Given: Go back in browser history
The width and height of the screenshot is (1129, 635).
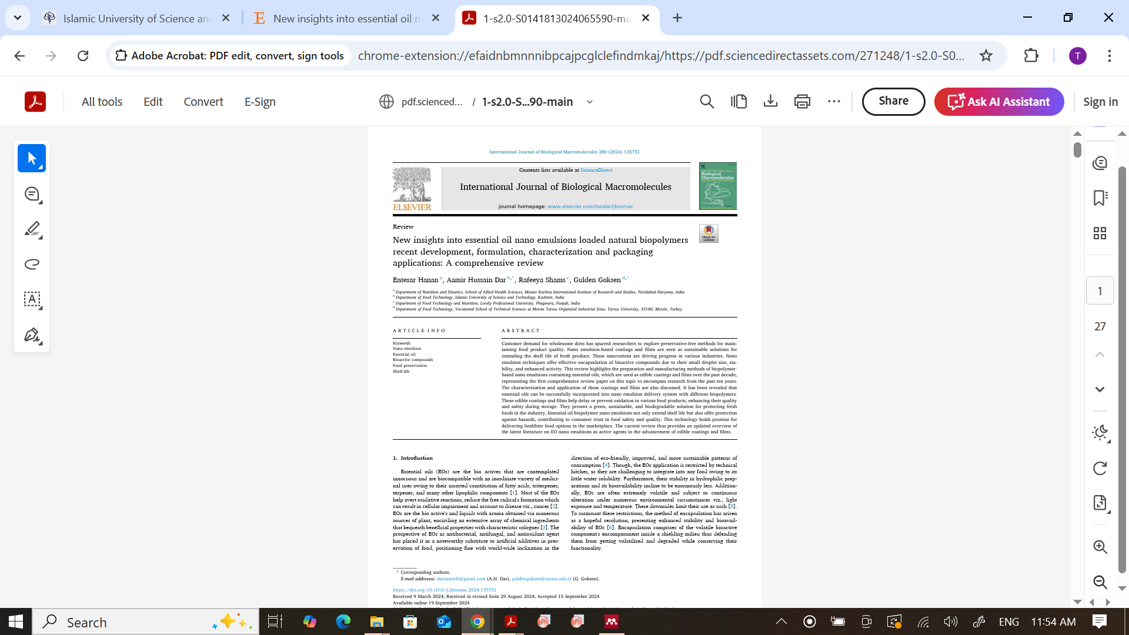Looking at the screenshot, I should [x=19, y=56].
